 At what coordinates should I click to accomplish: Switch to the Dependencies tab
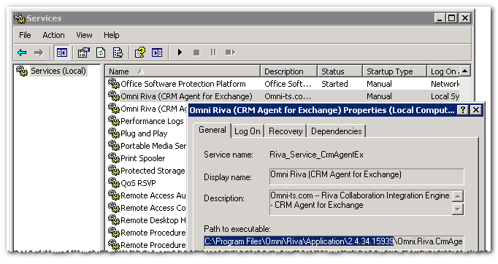click(x=336, y=131)
